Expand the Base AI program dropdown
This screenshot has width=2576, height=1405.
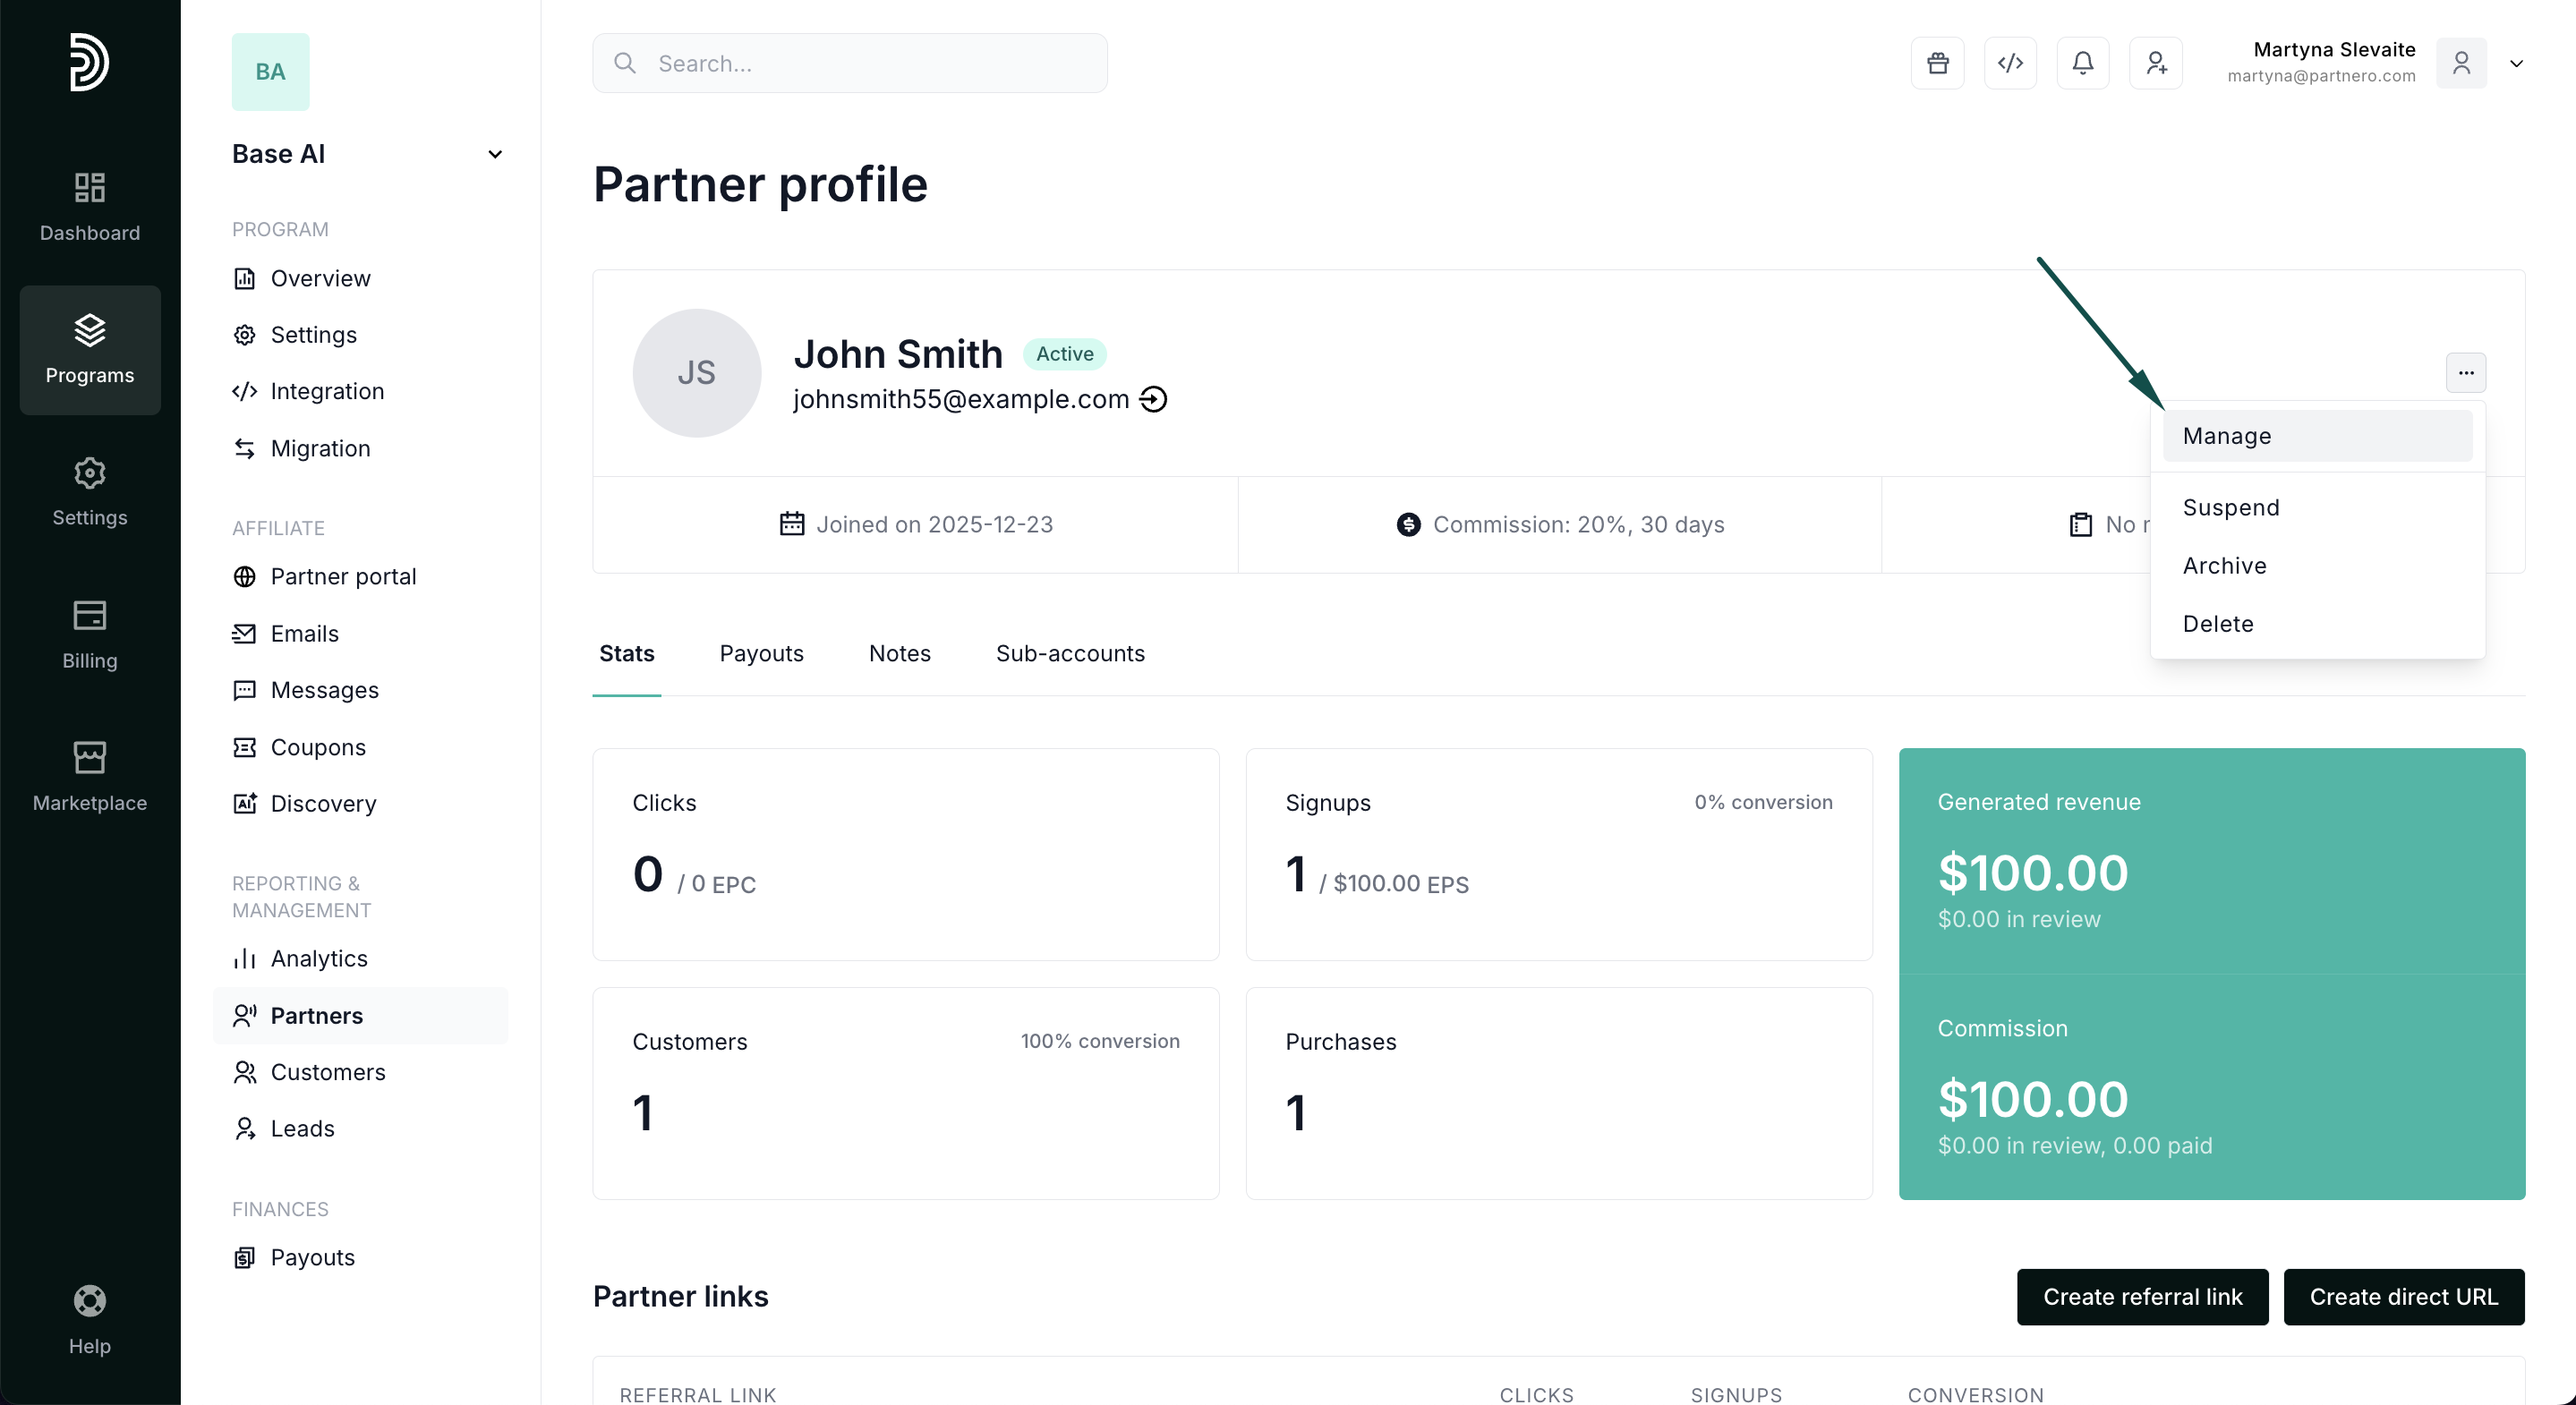tap(494, 154)
